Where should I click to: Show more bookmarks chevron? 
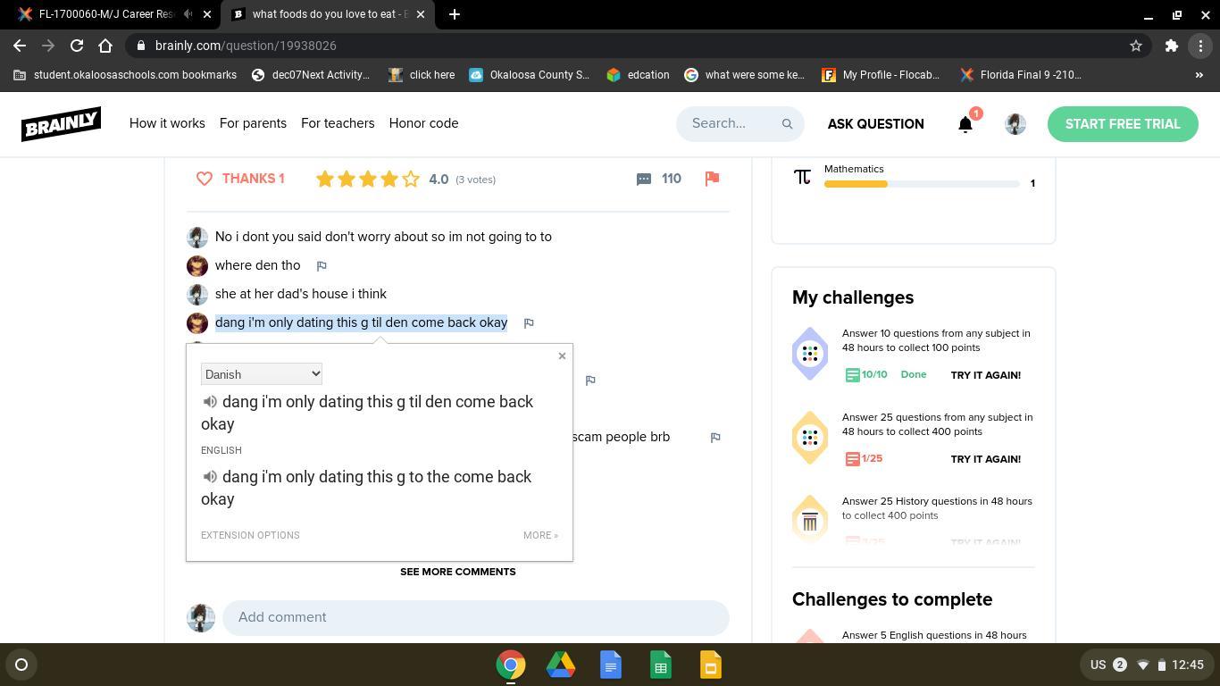1199,75
